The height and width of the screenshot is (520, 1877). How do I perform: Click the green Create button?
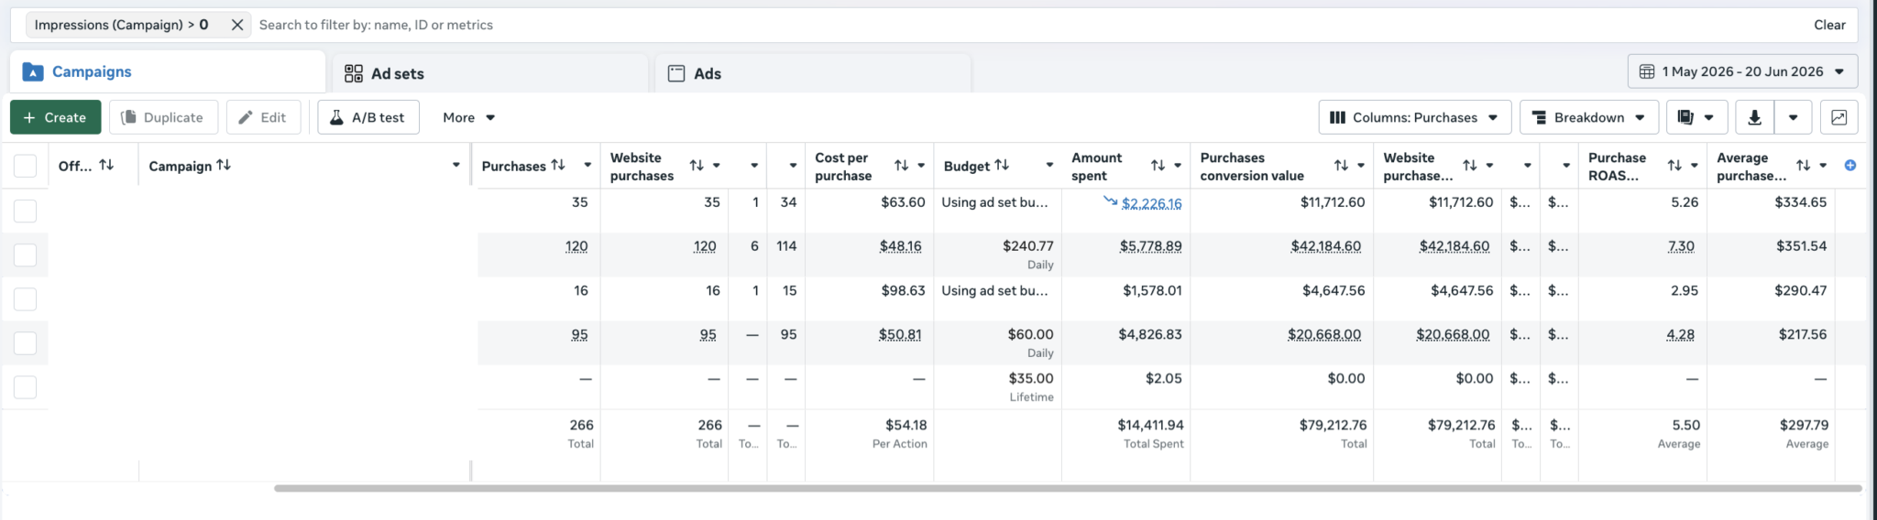pyautogui.click(x=55, y=117)
